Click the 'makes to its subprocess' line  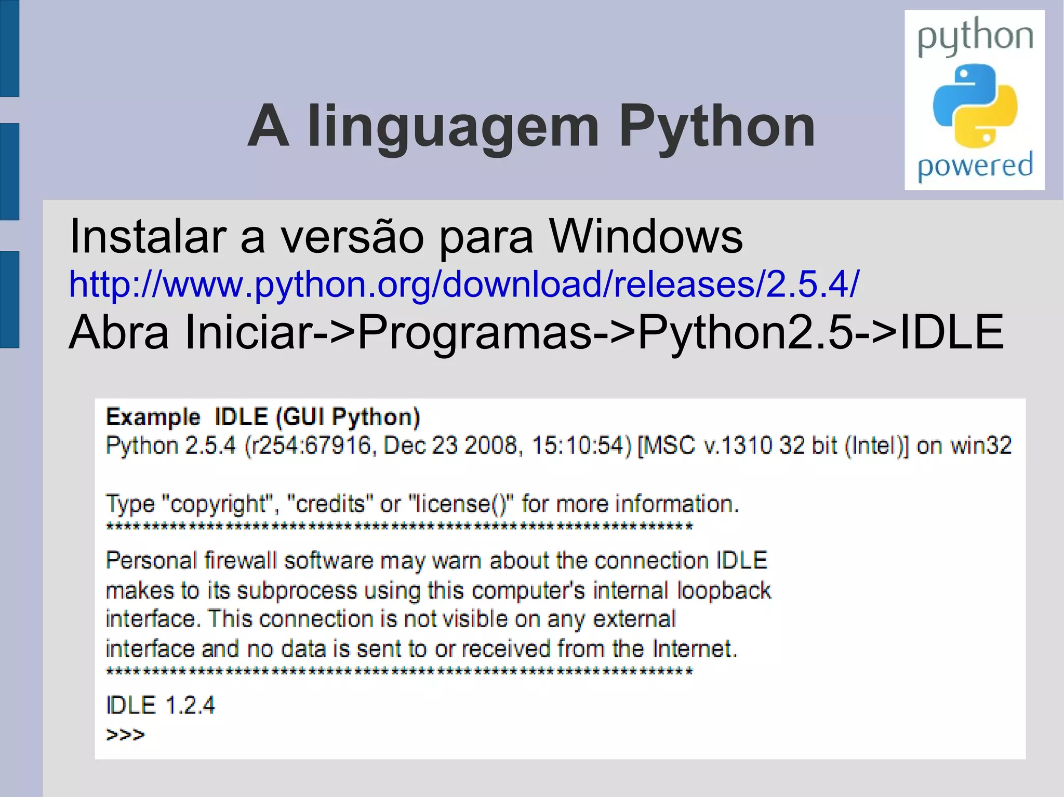(438, 591)
